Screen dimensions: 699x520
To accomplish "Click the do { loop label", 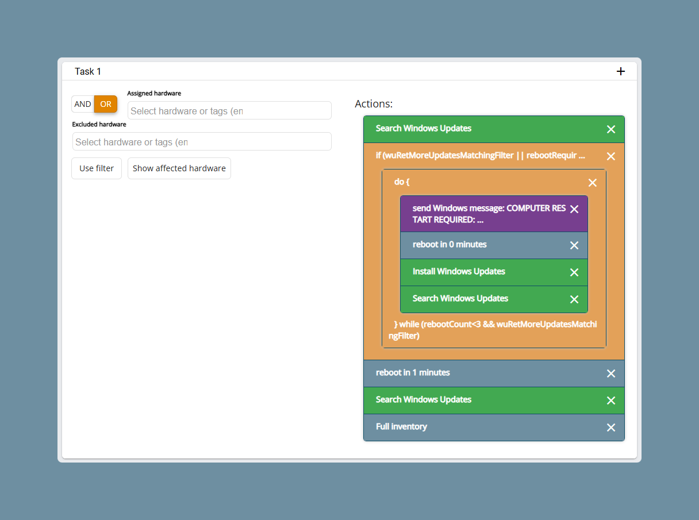I will [402, 182].
